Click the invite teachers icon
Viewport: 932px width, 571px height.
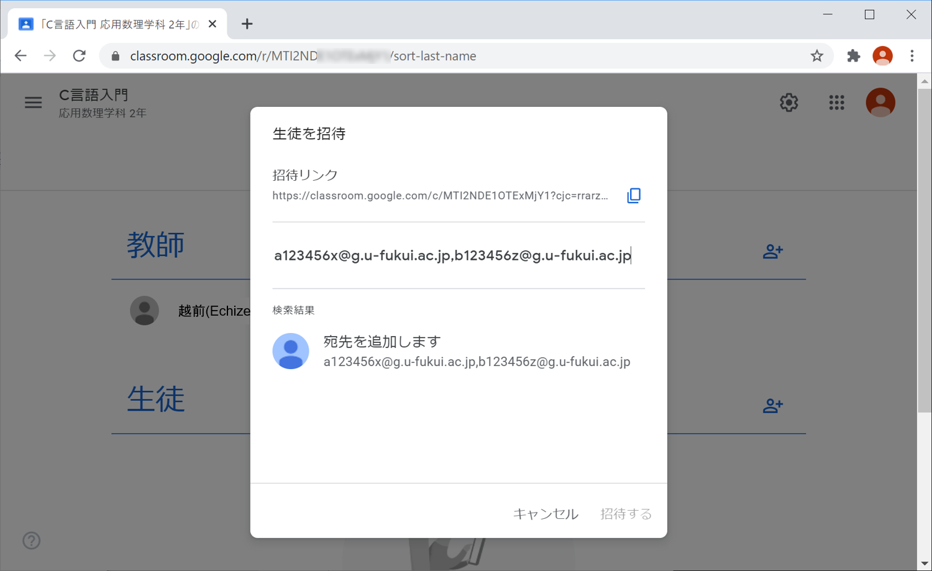[772, 252]
